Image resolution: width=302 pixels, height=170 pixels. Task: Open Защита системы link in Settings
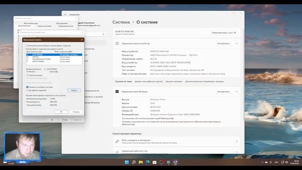[174, 82]
